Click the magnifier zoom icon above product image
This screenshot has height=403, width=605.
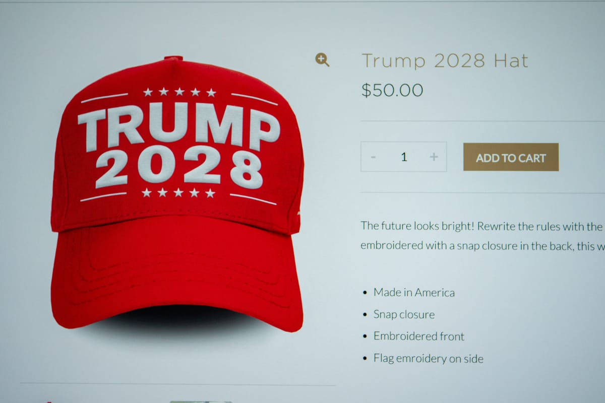click(322, 60)
